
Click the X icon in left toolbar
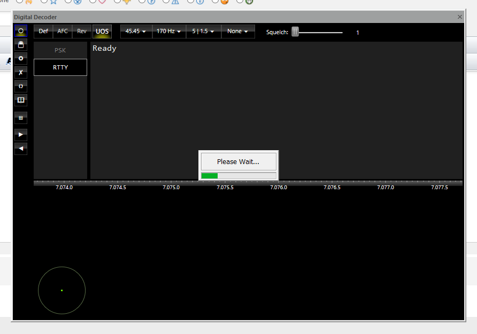pos(21,73)
